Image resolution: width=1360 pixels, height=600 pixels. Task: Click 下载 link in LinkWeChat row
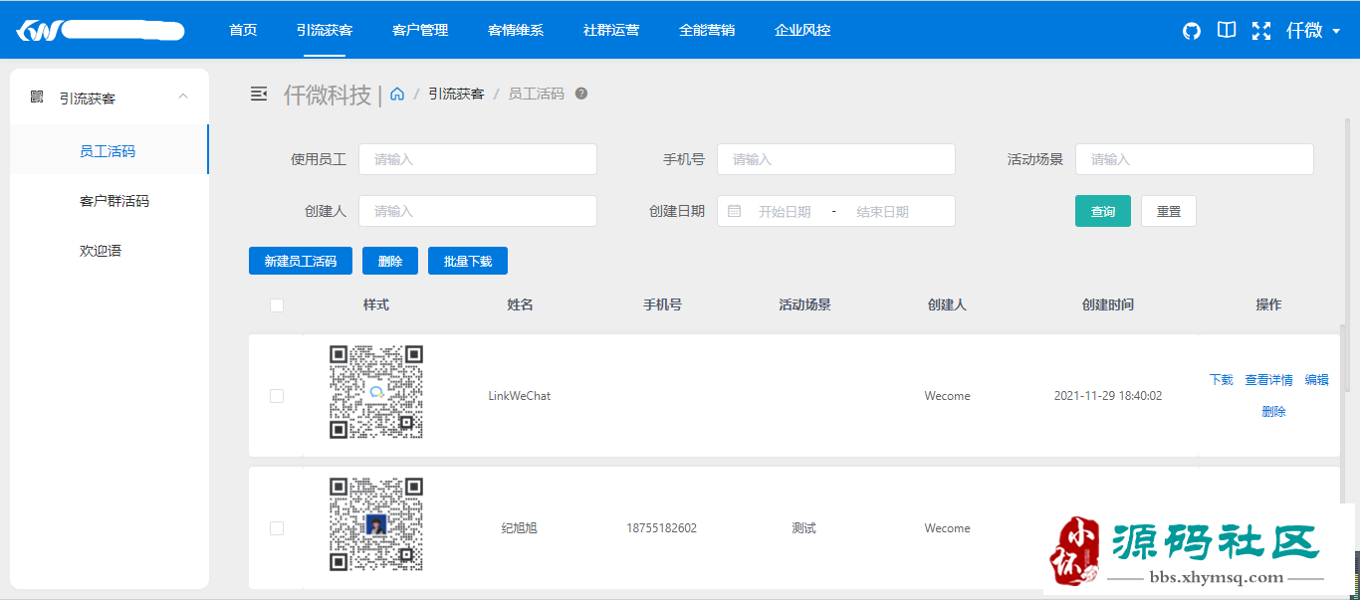[1222, 380]
